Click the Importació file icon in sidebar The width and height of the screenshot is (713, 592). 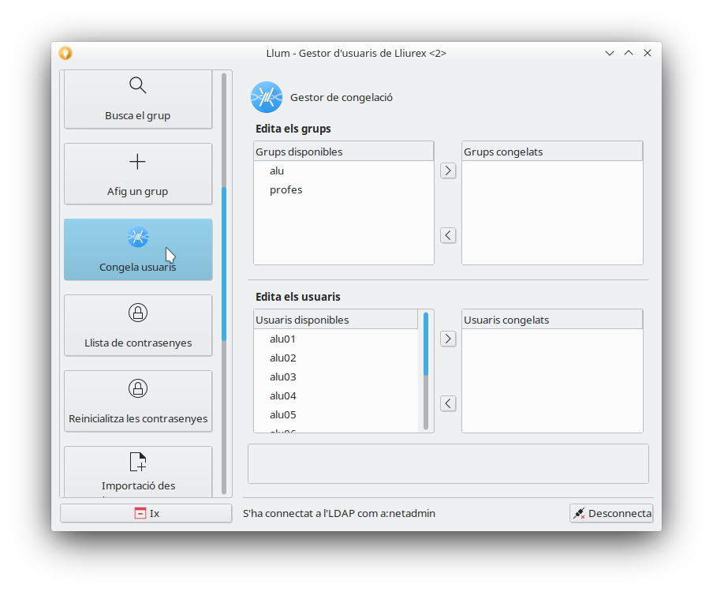[x=137, y=462]
